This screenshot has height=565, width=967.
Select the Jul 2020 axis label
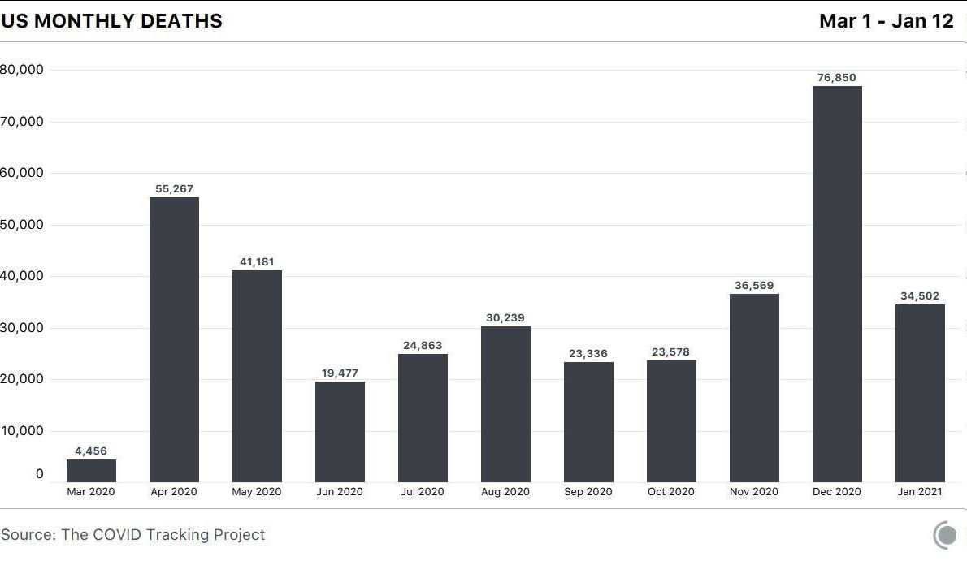tap(423, 492)
